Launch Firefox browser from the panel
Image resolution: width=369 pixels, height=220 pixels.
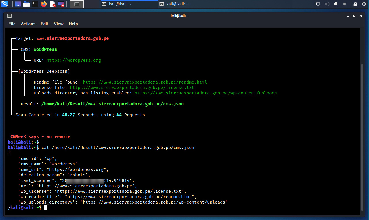[x=44, y=4]
